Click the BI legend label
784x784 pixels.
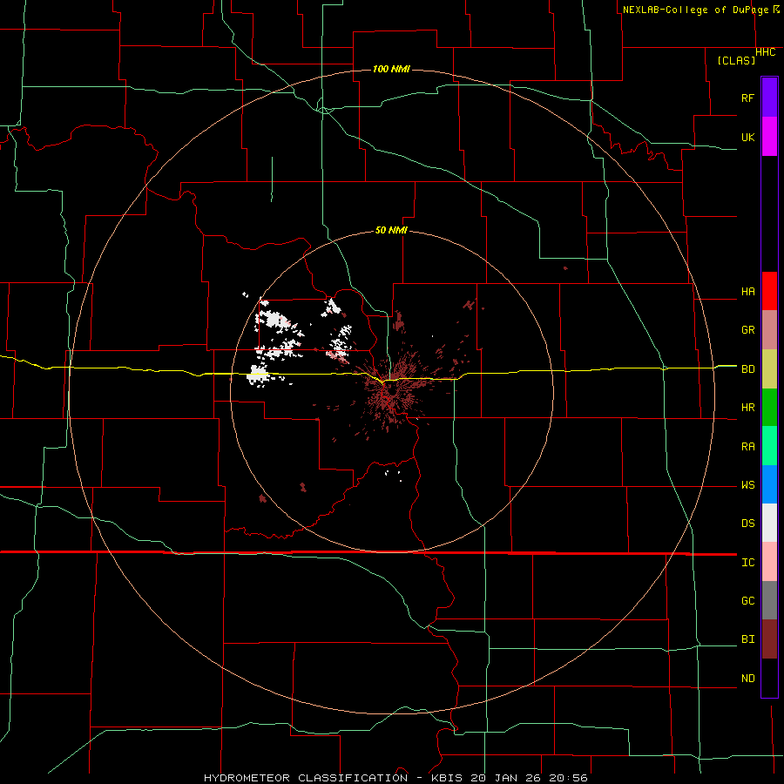[747, 639]
